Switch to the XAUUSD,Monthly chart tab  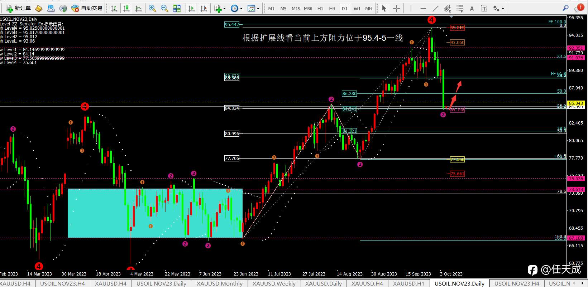219,283
